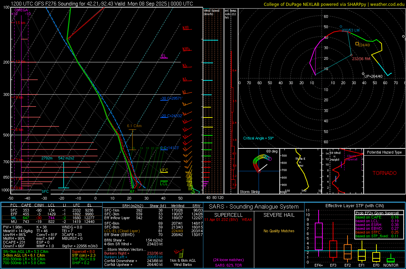Click the SigSvr = 22956 m3/s3 value

(80, 246)
